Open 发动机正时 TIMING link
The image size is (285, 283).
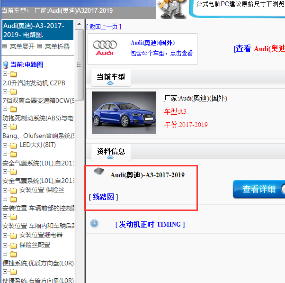[x=150, y=224]
